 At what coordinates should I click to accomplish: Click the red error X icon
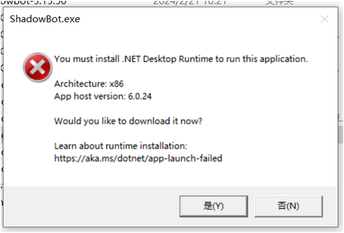tap(37, 67)
